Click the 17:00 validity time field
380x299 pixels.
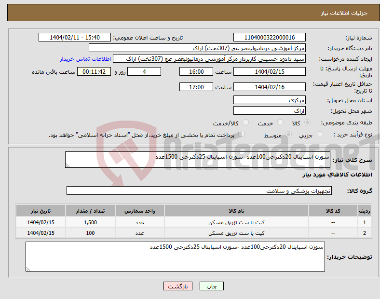point(196,87)
